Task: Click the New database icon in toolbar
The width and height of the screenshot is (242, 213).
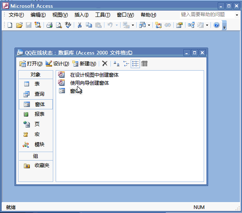Action: [x=10, y=25]
